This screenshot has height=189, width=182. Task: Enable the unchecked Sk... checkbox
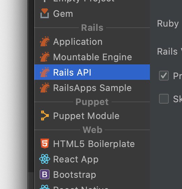164,99
